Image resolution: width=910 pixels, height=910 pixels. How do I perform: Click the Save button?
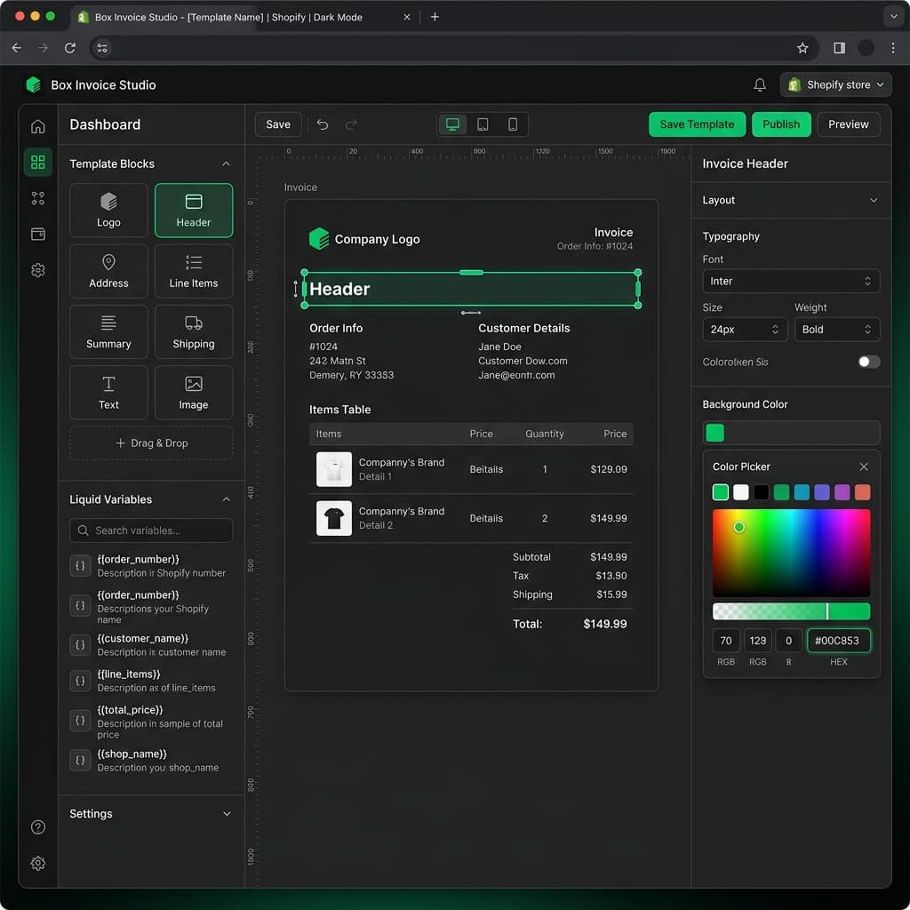pos(278,124)
